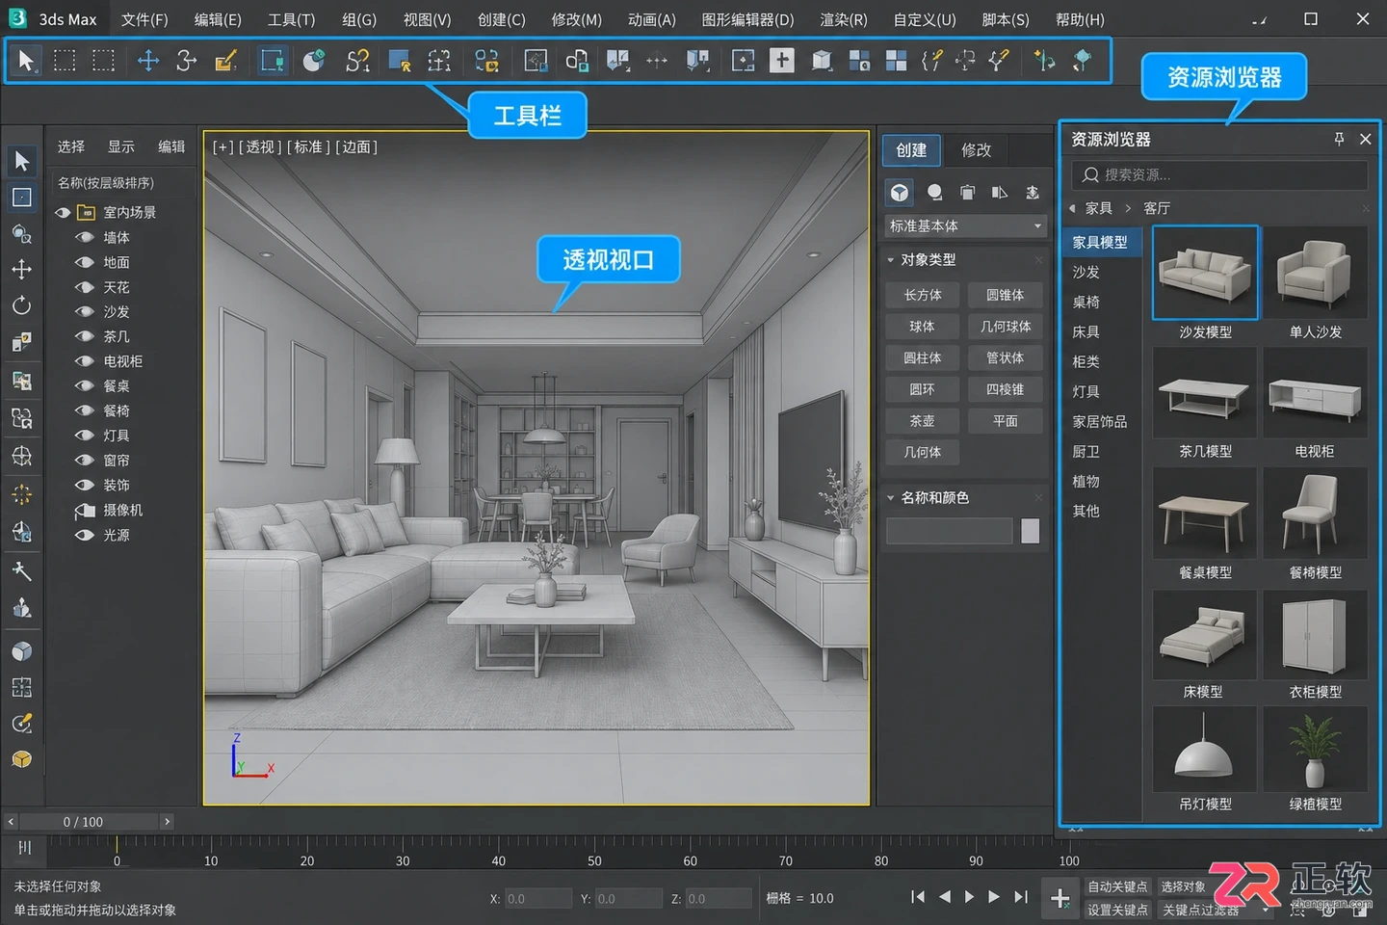Screen dimensions: 1387x925
Task: Click the rectangular selection region icon in toolbar
Action: pos(65,61)
